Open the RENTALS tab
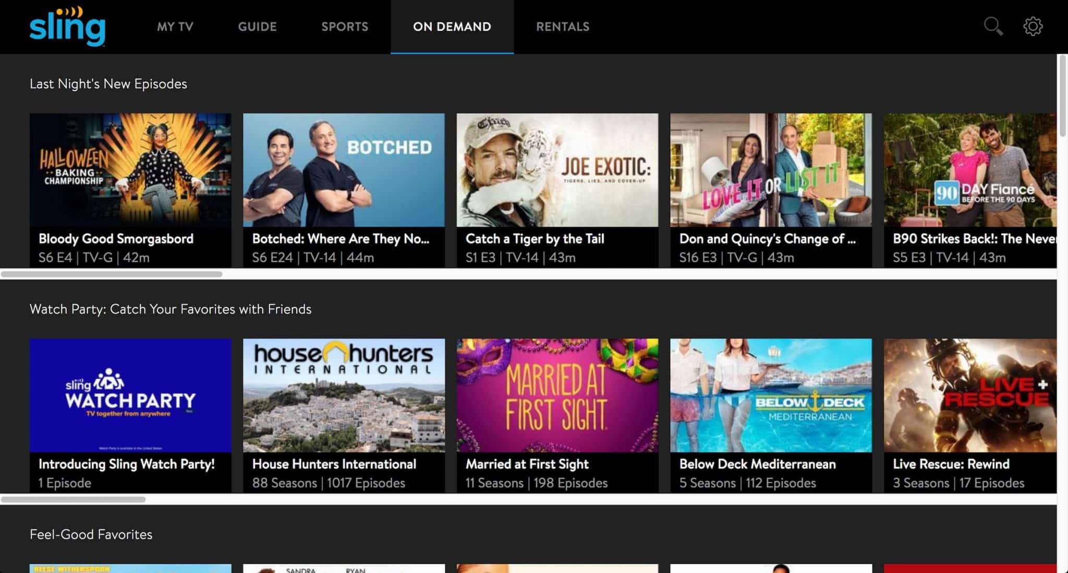 coord(563,27)
